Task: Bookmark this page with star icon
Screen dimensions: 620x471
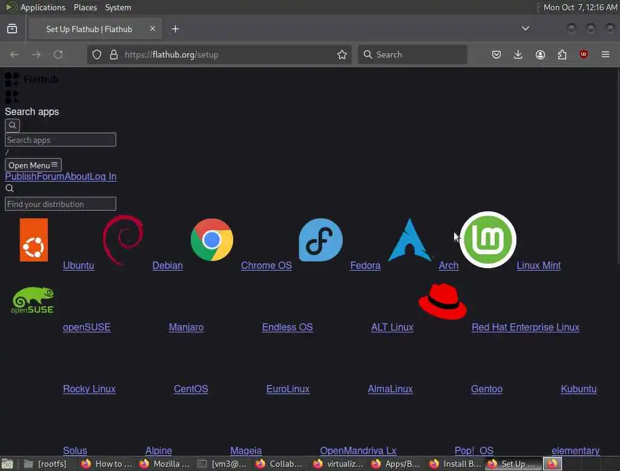Action: click(342, 54)
